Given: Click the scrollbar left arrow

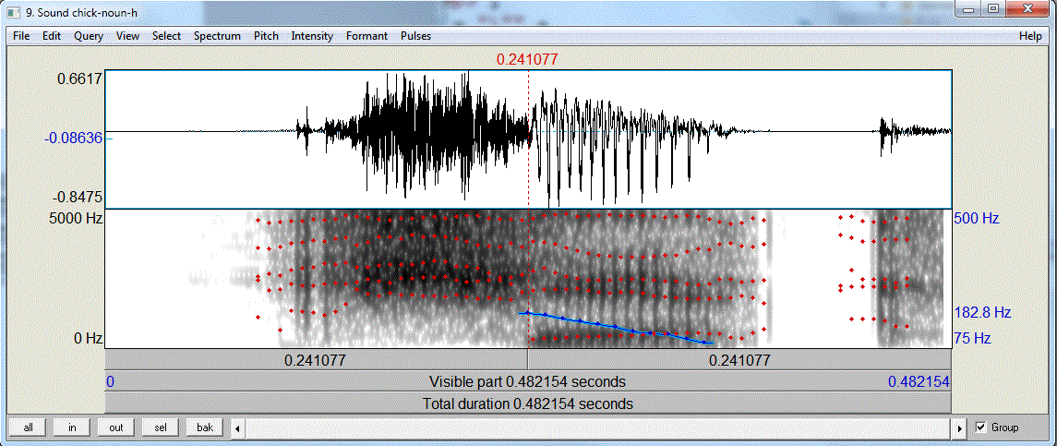Looking at the screenshot, I should point(236,428).
